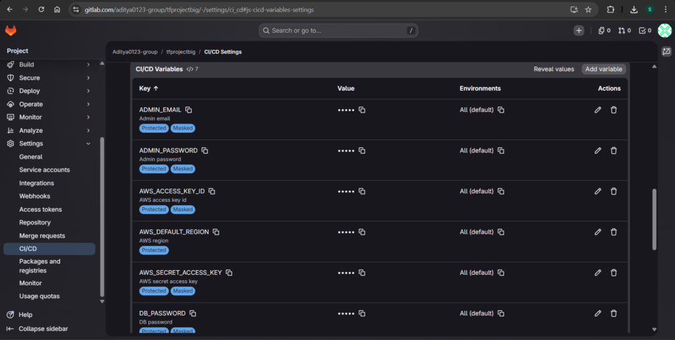The image size is (675, 340).
Task: Copy the environment scope for AWS_SECRET_ACCESS_KEY
Action: click(x=501, y=273)
